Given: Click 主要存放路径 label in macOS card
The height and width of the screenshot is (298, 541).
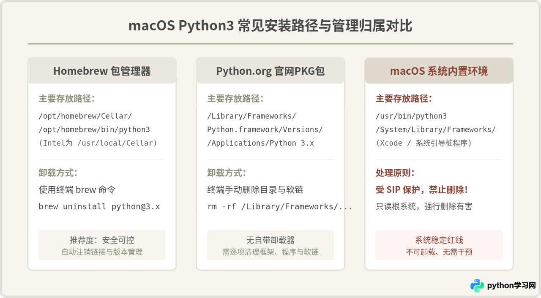Looking at the screenshot, I should (404, 99).
